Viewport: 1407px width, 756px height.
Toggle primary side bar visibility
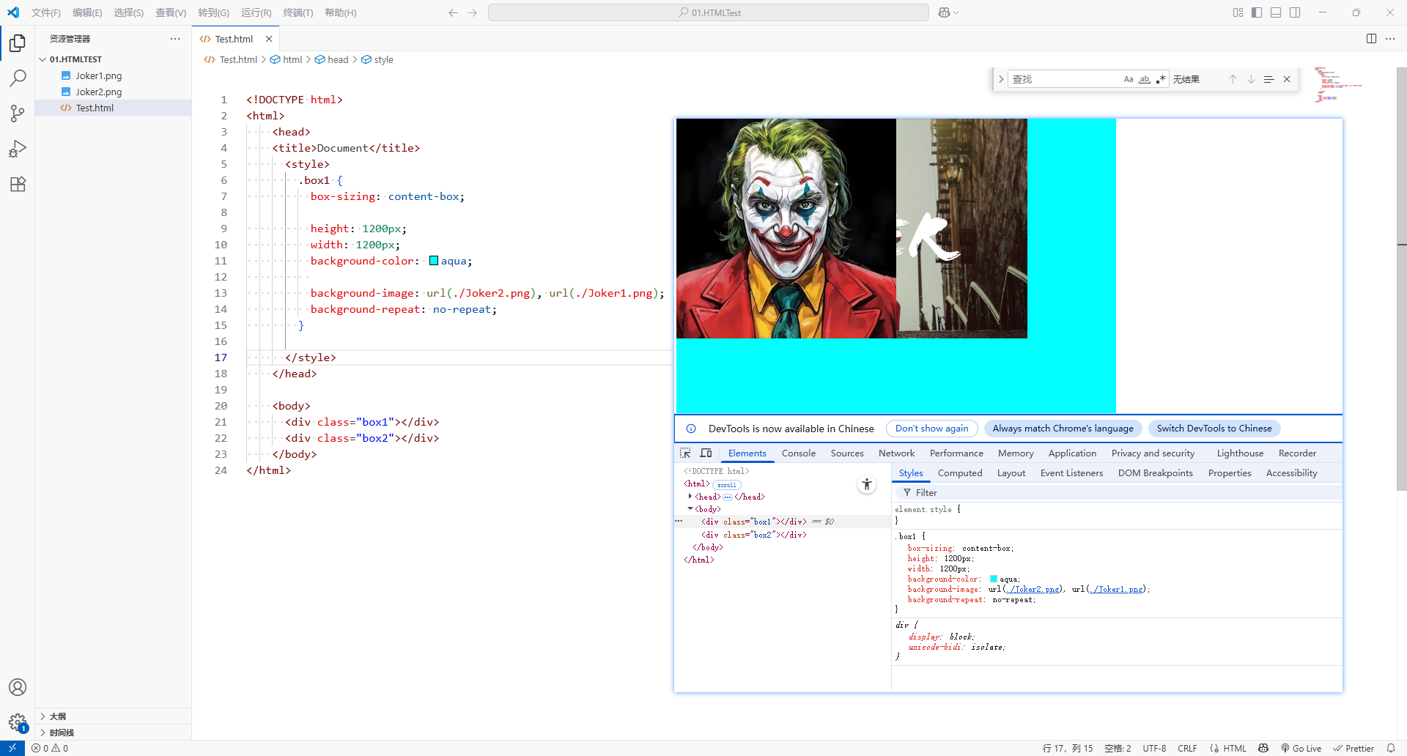tap(1257, 12)
